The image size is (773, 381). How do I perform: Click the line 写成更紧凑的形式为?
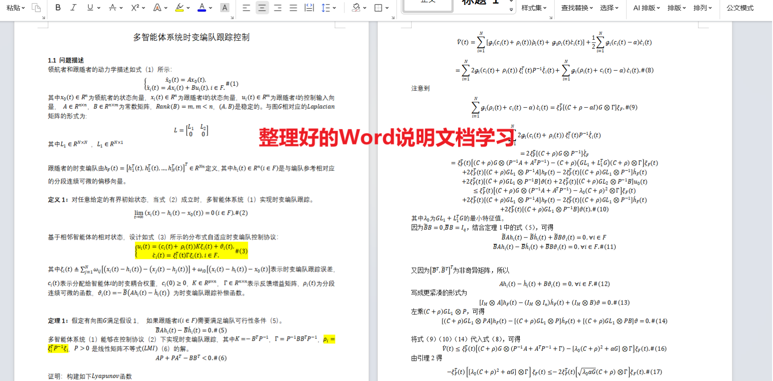[439, 293]
